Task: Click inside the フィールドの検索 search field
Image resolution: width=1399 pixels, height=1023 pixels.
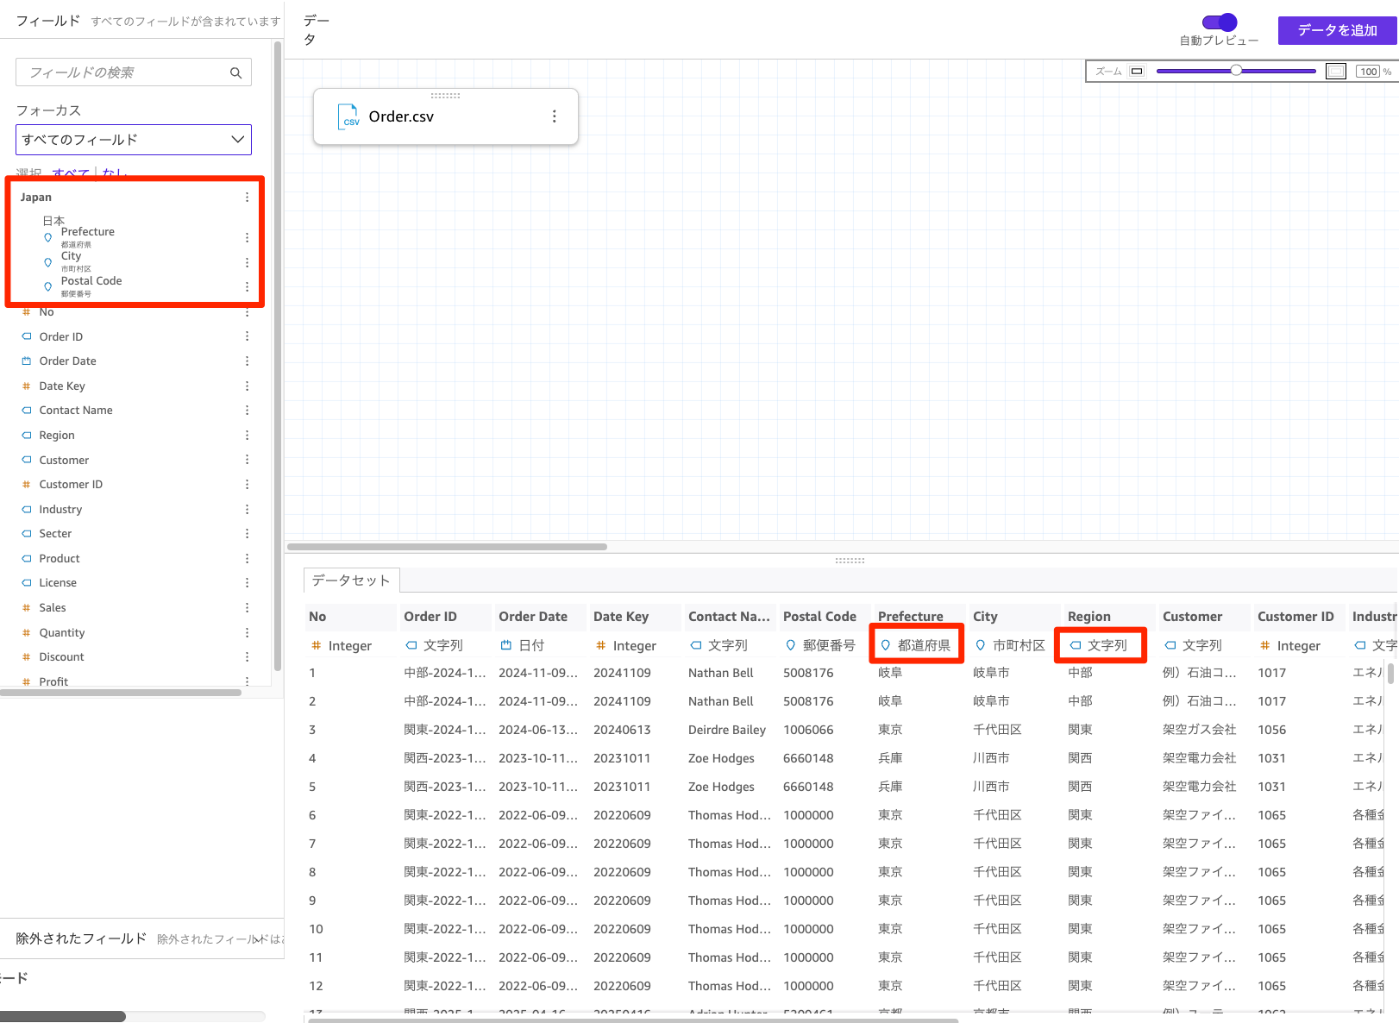Action: 121,72
